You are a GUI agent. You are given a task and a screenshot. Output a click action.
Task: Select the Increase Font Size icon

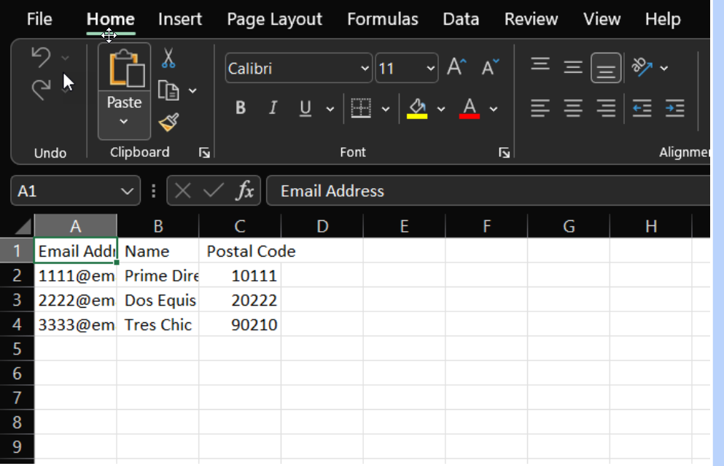coord(456,66)
